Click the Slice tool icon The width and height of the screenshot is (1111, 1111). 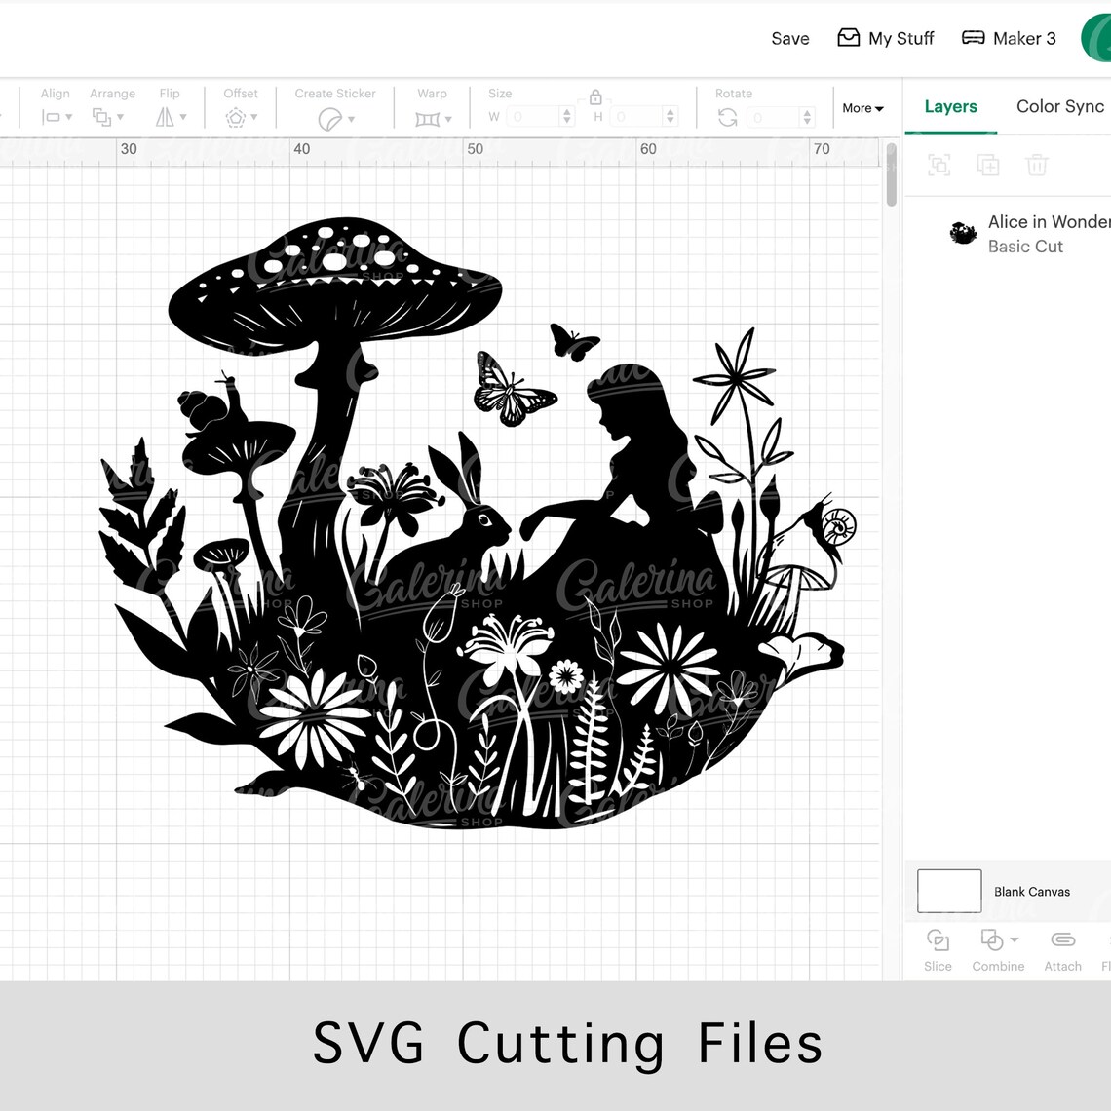click(x=938, y=940)
